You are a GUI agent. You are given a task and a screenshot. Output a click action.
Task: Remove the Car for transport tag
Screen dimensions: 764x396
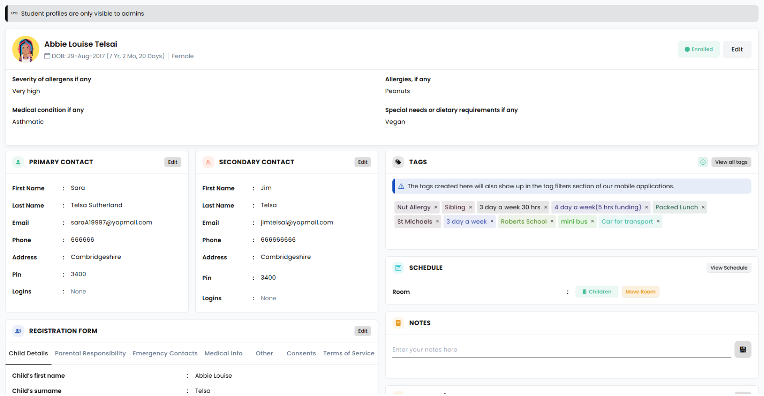pos(658,221)
